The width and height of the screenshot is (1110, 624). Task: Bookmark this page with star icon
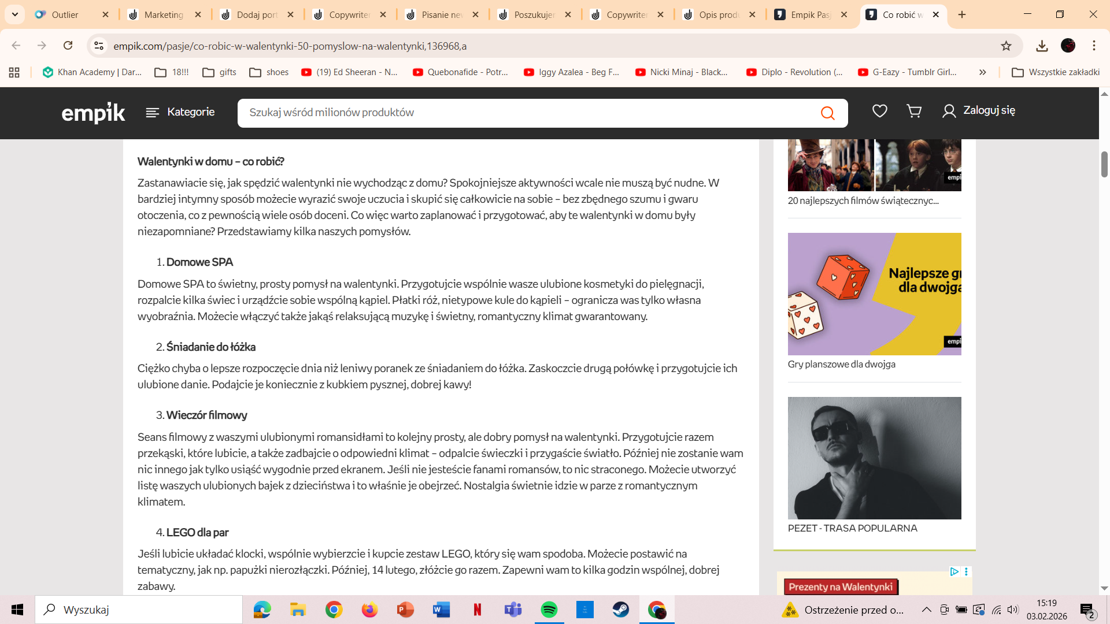(1006, 46)
